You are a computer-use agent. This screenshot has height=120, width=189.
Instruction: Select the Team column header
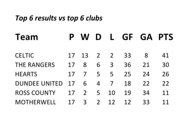pyautogui.click(x=27, y=37)
